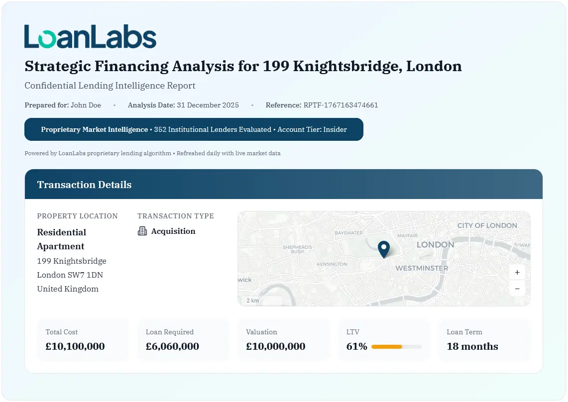Click the Strategic Financing Analysis report title
The width and height of the screenshot is (568, 402).
point(243,66)
